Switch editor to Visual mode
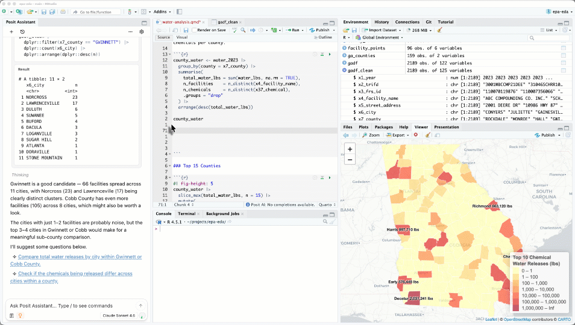Viewport: 575px width, 325px height. (x=182, y=37)
